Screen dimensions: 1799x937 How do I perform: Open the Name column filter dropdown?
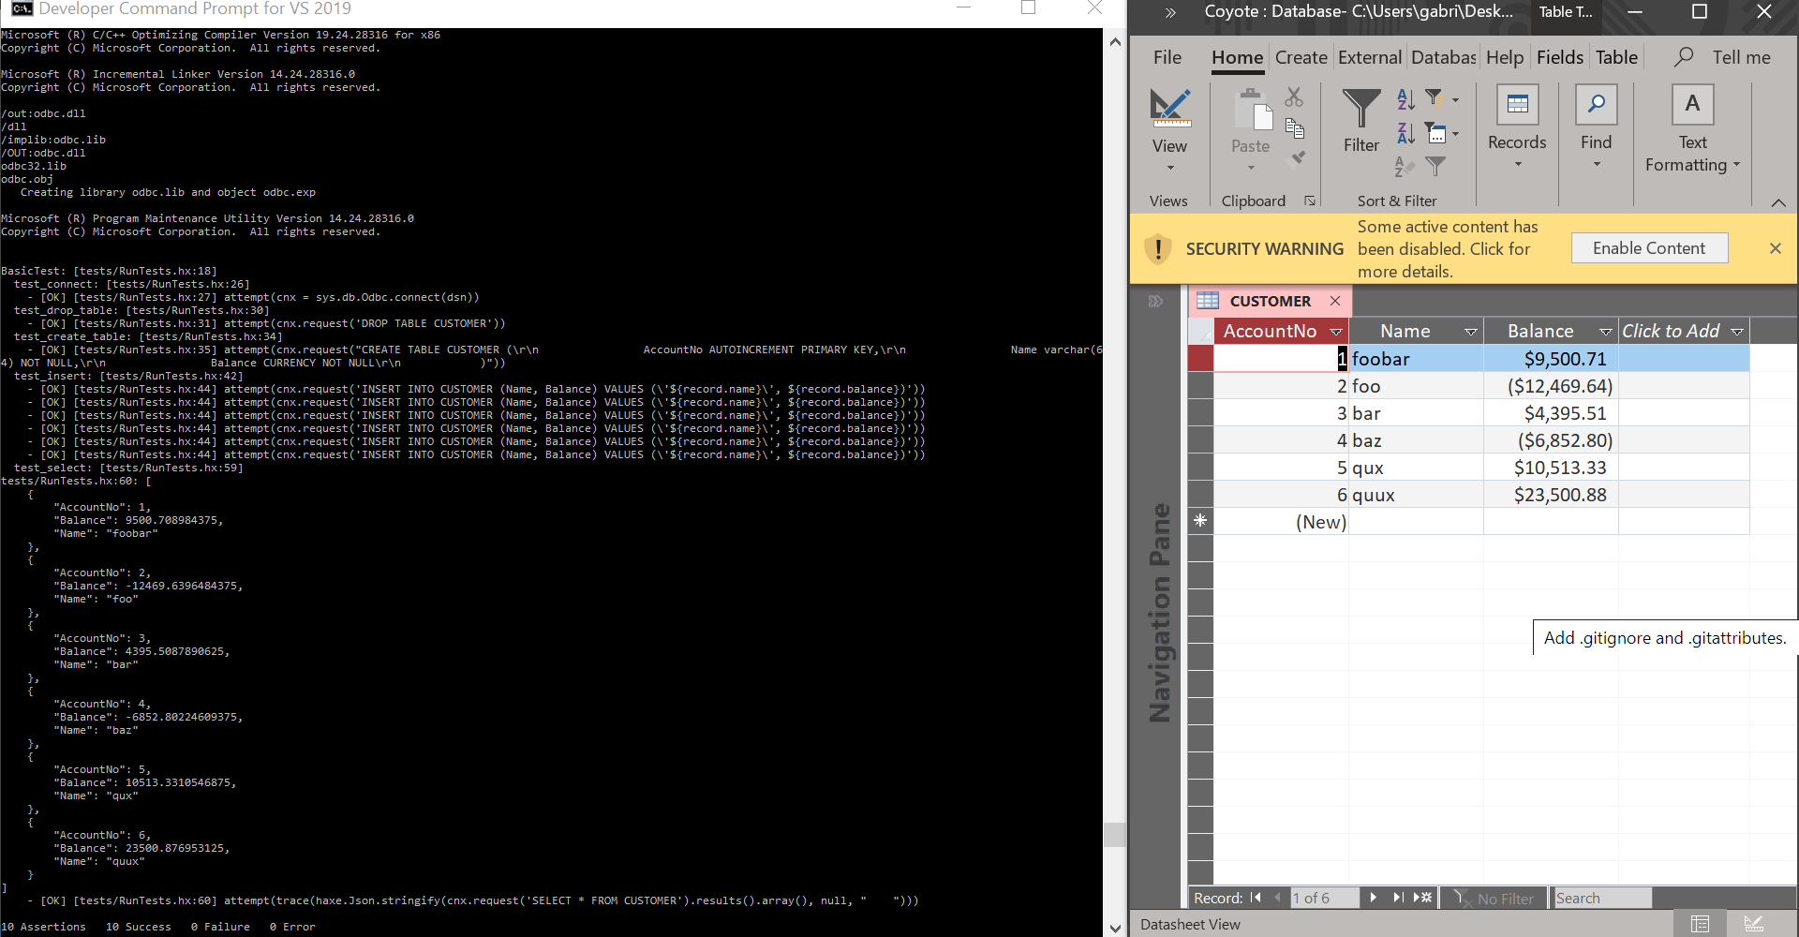[x=1471, y=332]
